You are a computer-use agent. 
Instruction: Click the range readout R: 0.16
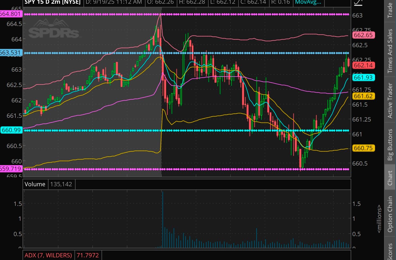coord(281,2)
